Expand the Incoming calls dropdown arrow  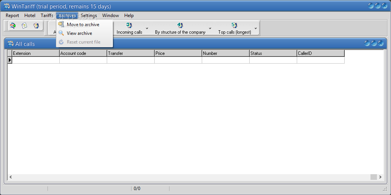[x=147, y=28]
